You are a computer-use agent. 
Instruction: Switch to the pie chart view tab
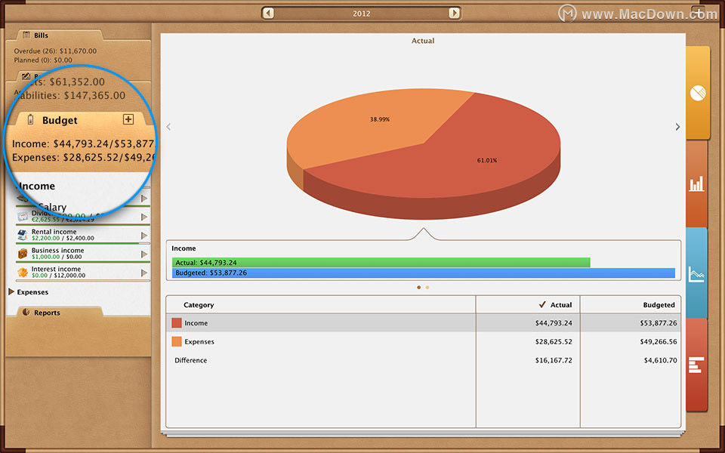698,92
